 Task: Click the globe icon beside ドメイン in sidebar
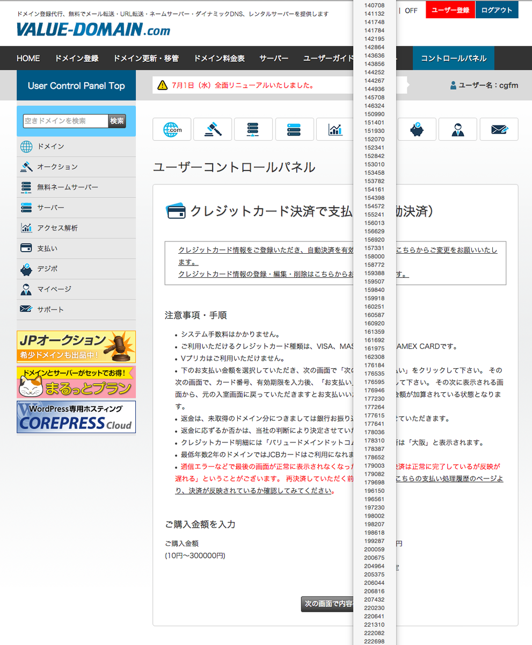(26, 146)
